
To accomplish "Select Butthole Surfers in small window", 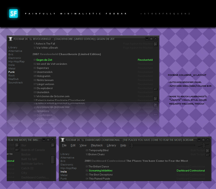I will pyautogui.click(x=32, y=164).
